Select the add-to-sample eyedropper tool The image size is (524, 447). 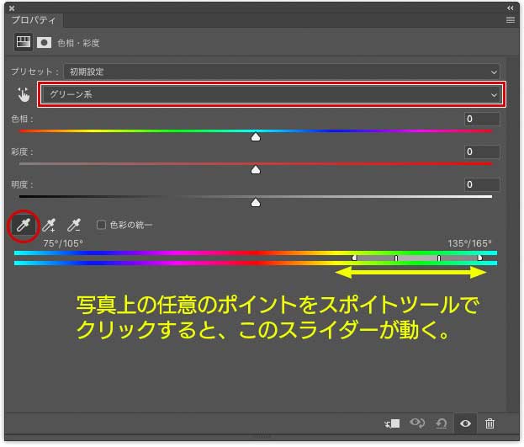pyautogui.click(x=49, y=225)
